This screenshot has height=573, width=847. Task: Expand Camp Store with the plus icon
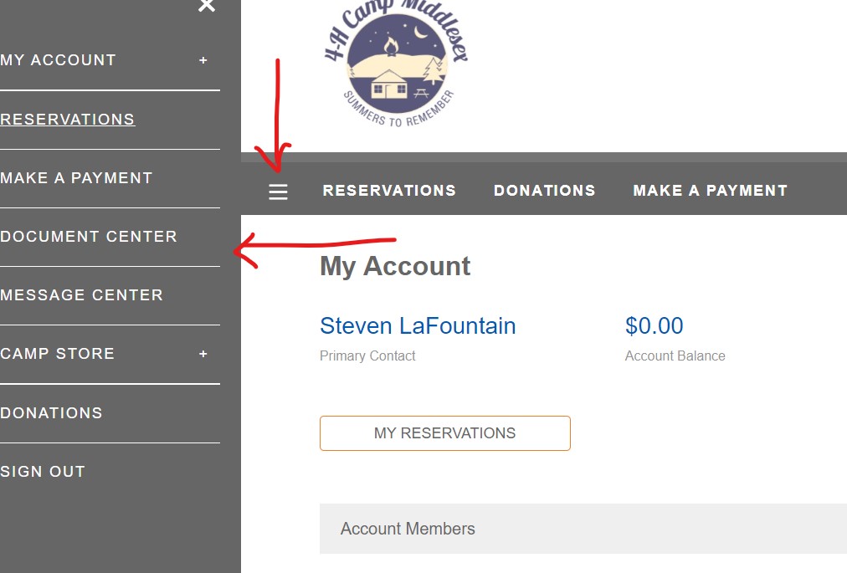(x=203, y=355)
